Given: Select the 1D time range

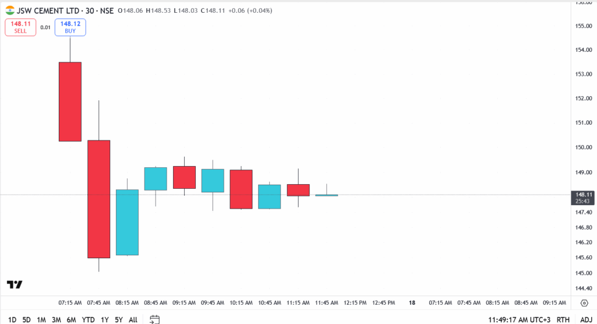Looking at the screenshot, I should 12,319.
